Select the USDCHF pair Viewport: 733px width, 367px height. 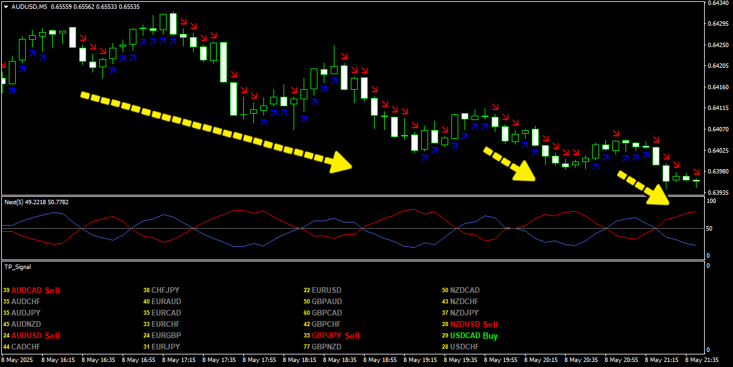tap(464, 347)
